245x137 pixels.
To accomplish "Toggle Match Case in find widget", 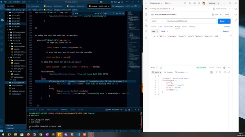I will (95, 13).
